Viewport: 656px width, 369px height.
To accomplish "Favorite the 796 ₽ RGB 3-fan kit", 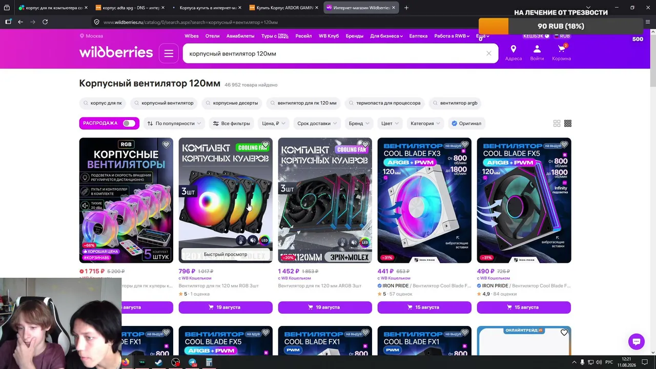I will pos(265,145).
